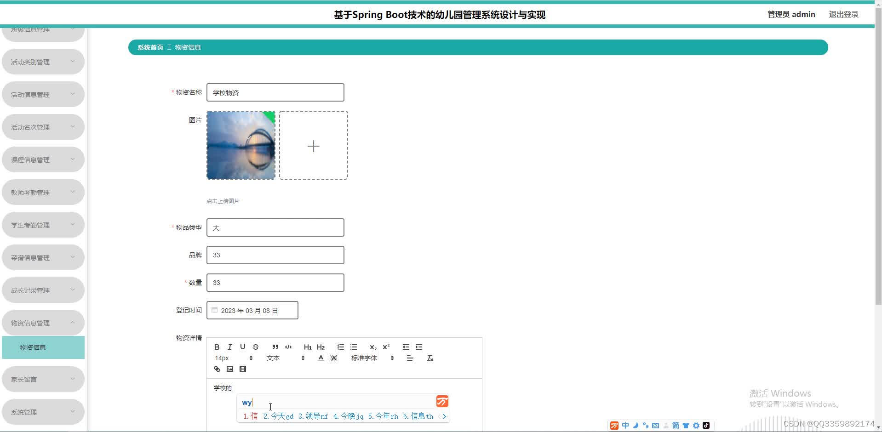Click 退出登录 logout link

[843, 14]
